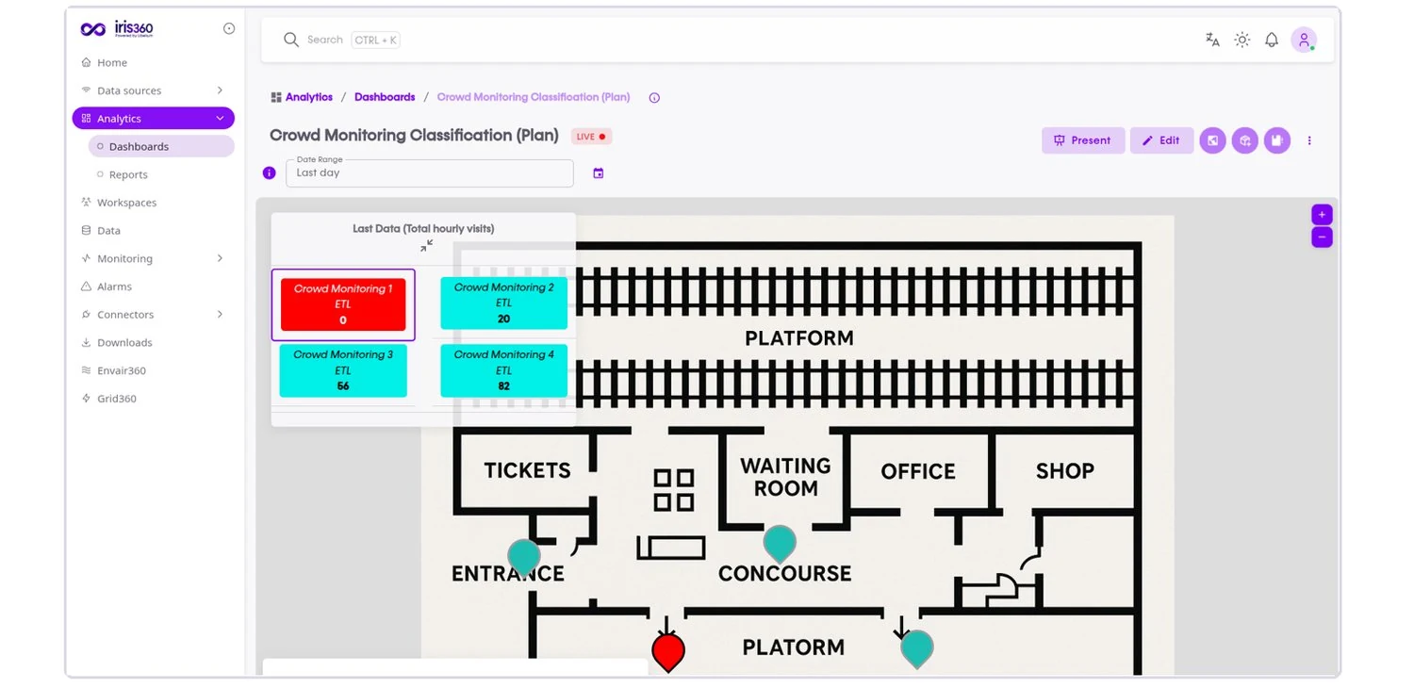
Task: Open Reports in the sidebar
Action: point(128,174)
